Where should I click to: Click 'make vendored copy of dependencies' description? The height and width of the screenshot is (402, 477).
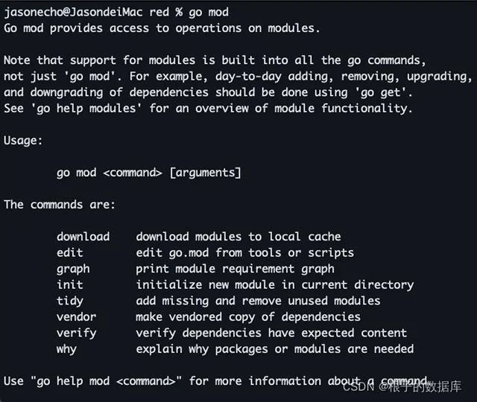click(x=248, y=316)
